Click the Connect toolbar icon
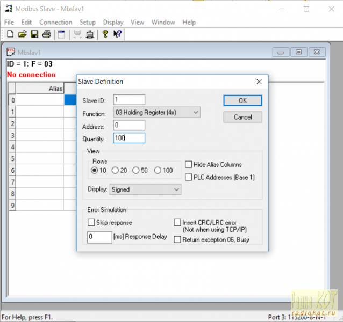Image resolution: width=343 pixels, height=322 pixels. tap(77, 34)
